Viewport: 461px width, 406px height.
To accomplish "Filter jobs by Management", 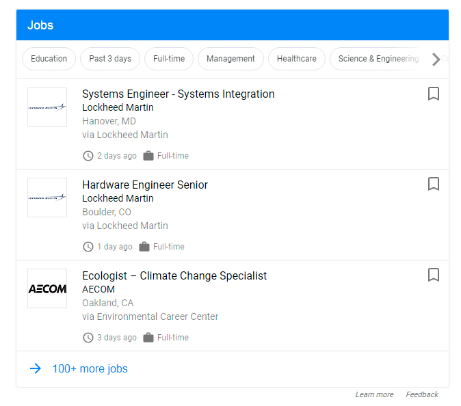I will coord(230,59).
